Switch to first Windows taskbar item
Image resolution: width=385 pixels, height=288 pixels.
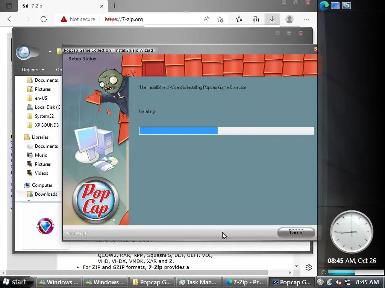coord(59,282)
